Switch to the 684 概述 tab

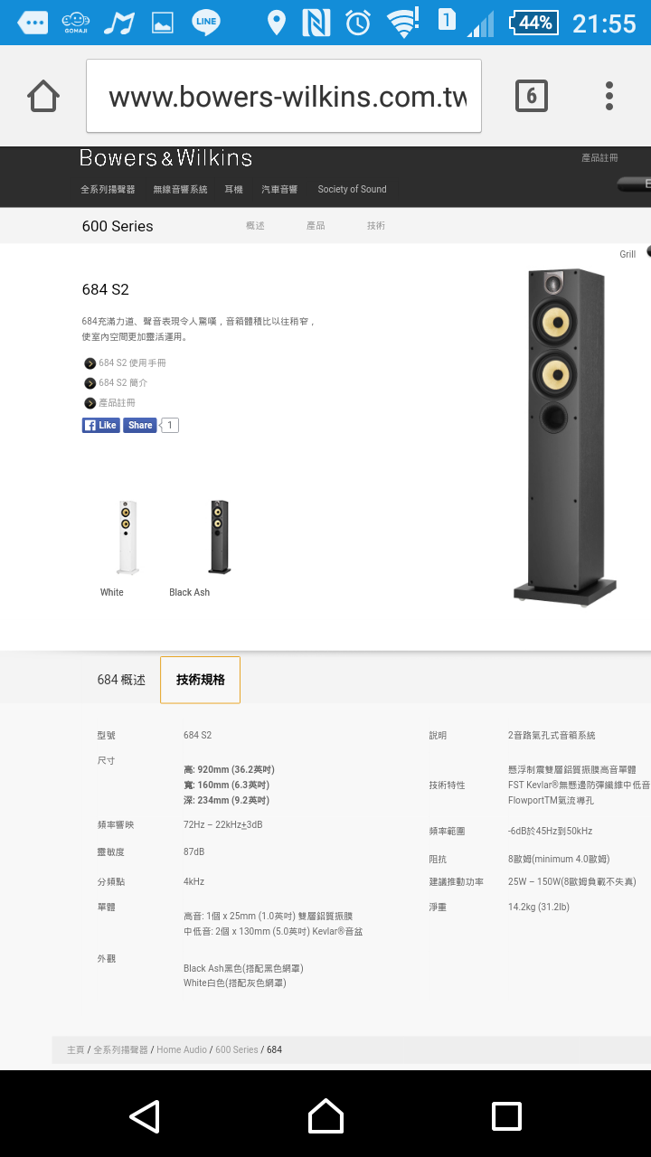tap(121, 680)
